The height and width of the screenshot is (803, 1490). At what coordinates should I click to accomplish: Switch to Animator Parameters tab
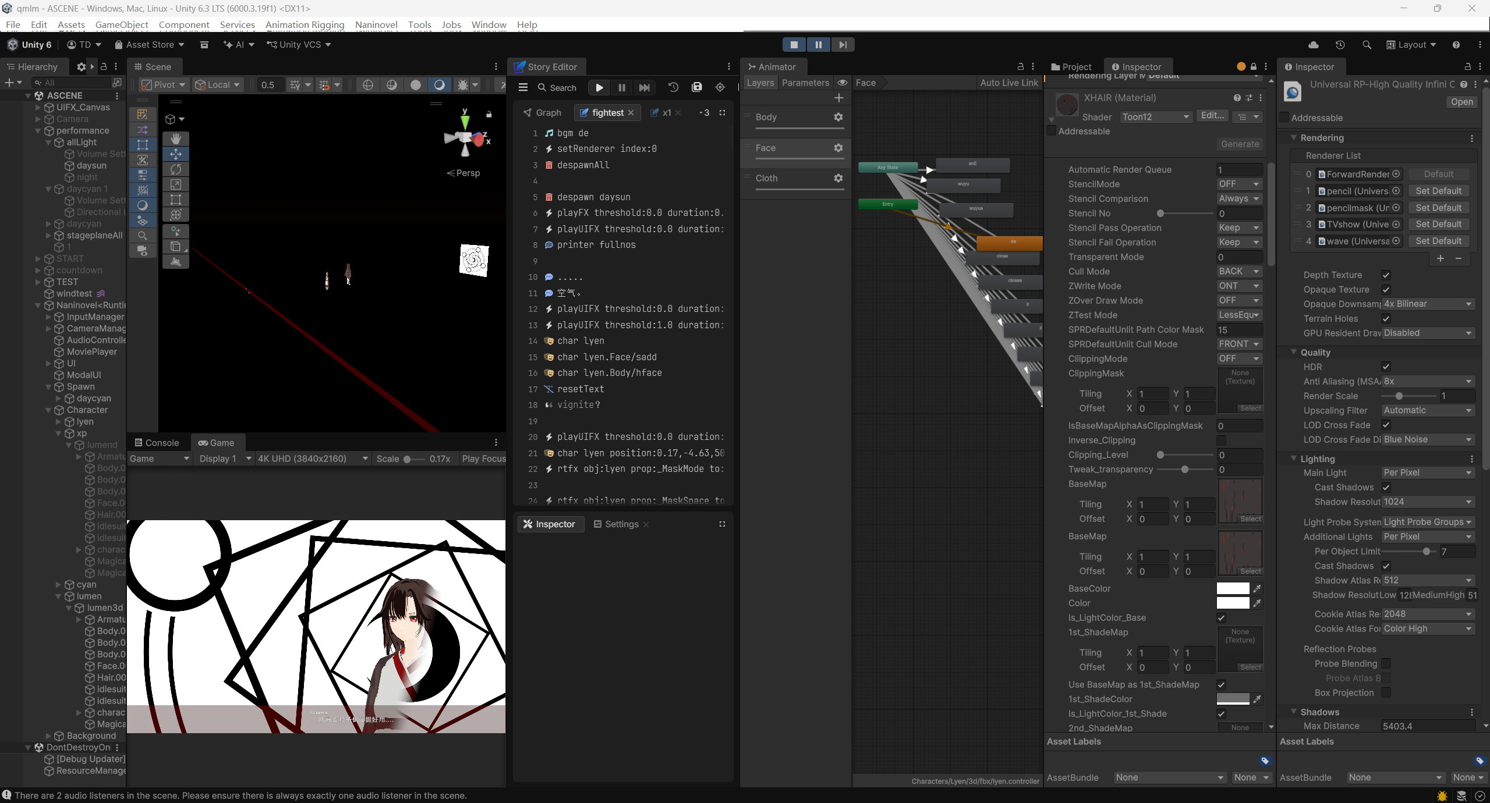pos(805,83)
